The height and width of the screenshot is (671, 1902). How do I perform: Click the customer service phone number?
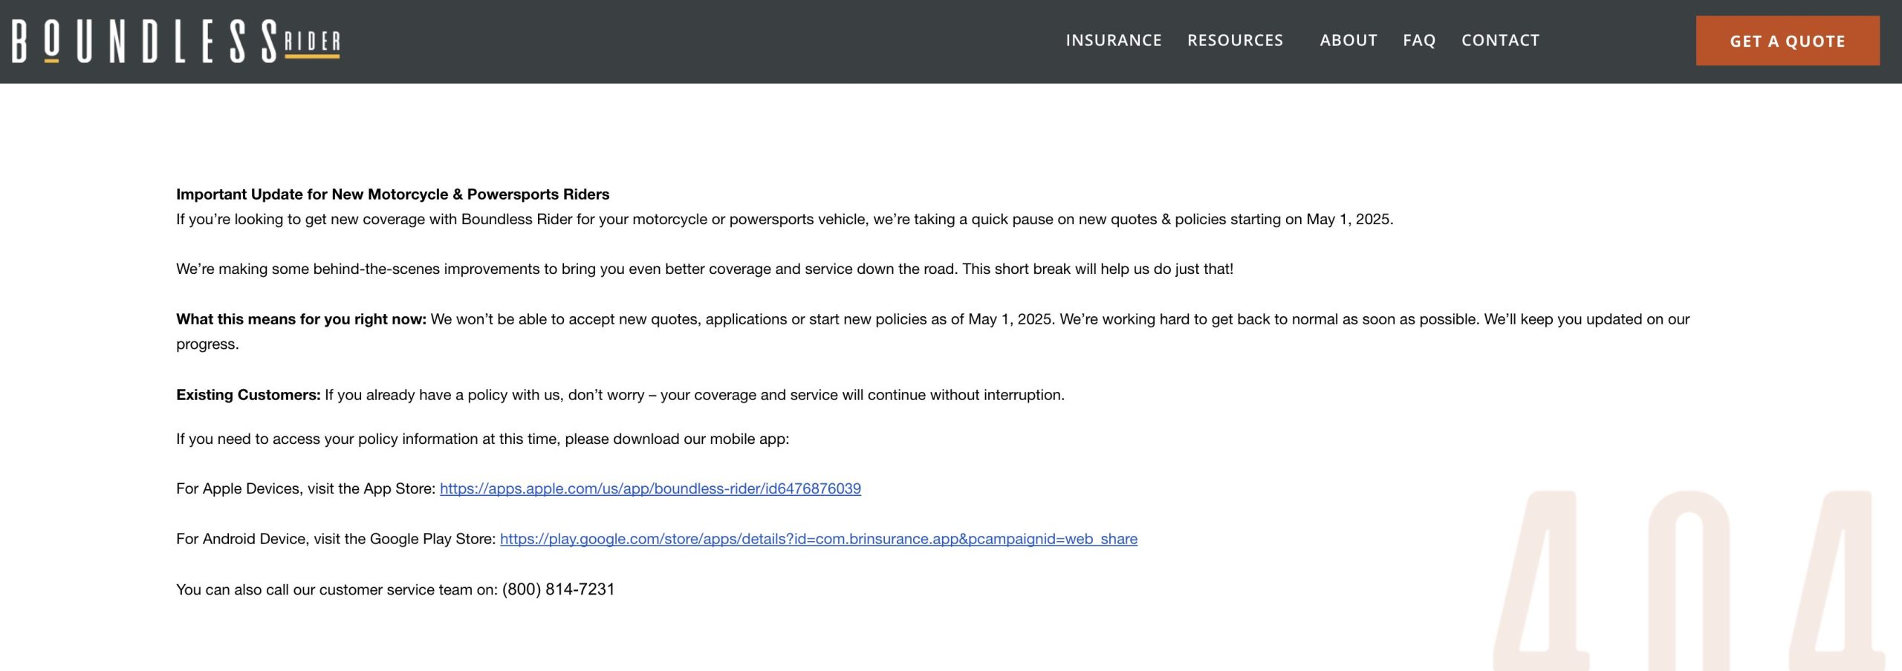pos(558,589)
